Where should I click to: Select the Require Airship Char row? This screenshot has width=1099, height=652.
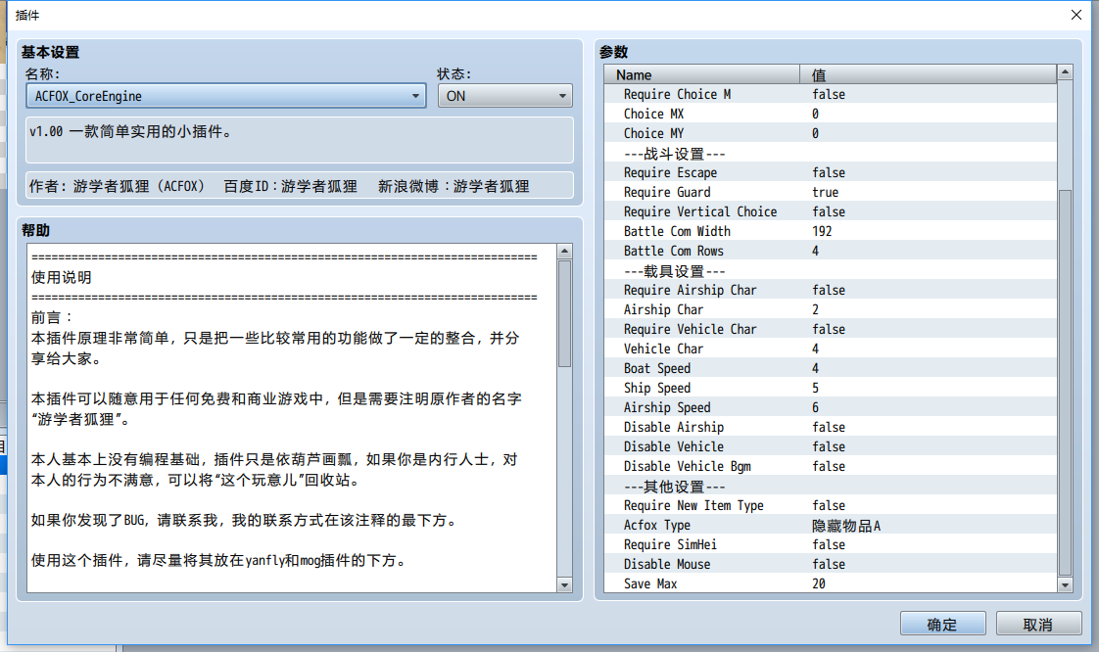(x=831, y=290)
